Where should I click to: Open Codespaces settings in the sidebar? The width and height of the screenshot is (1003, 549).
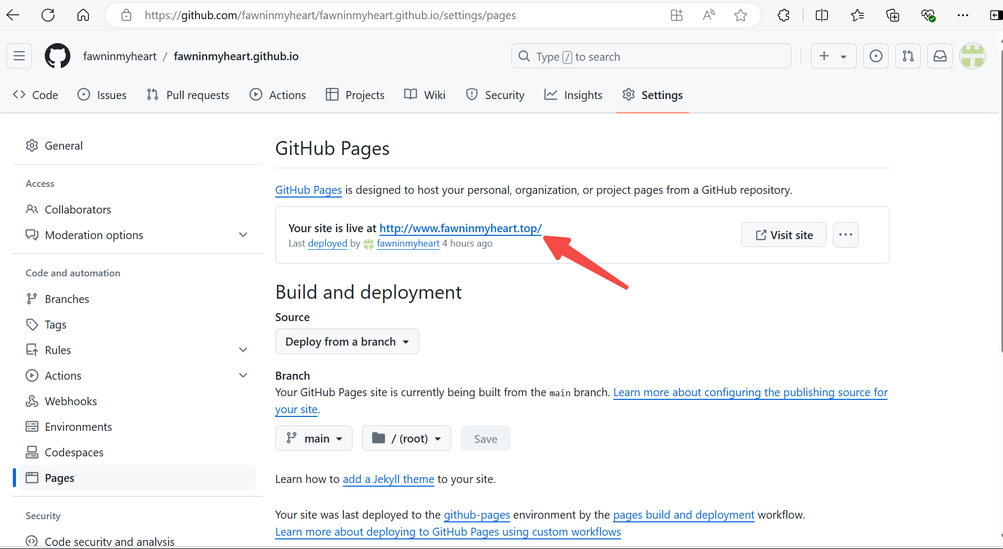[138, 452]
